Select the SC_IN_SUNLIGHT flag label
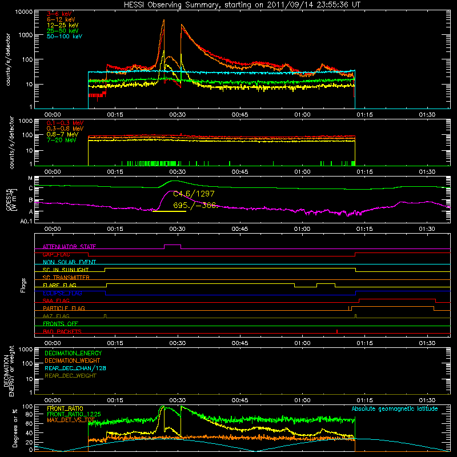Screen dimensions: 457x457 66,270
